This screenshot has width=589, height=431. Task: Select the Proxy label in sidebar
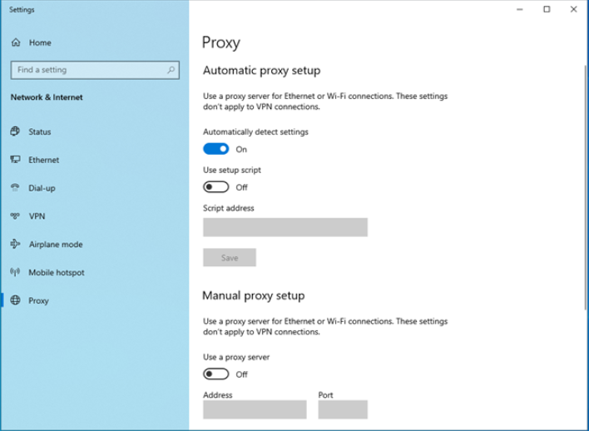point(39,301)
